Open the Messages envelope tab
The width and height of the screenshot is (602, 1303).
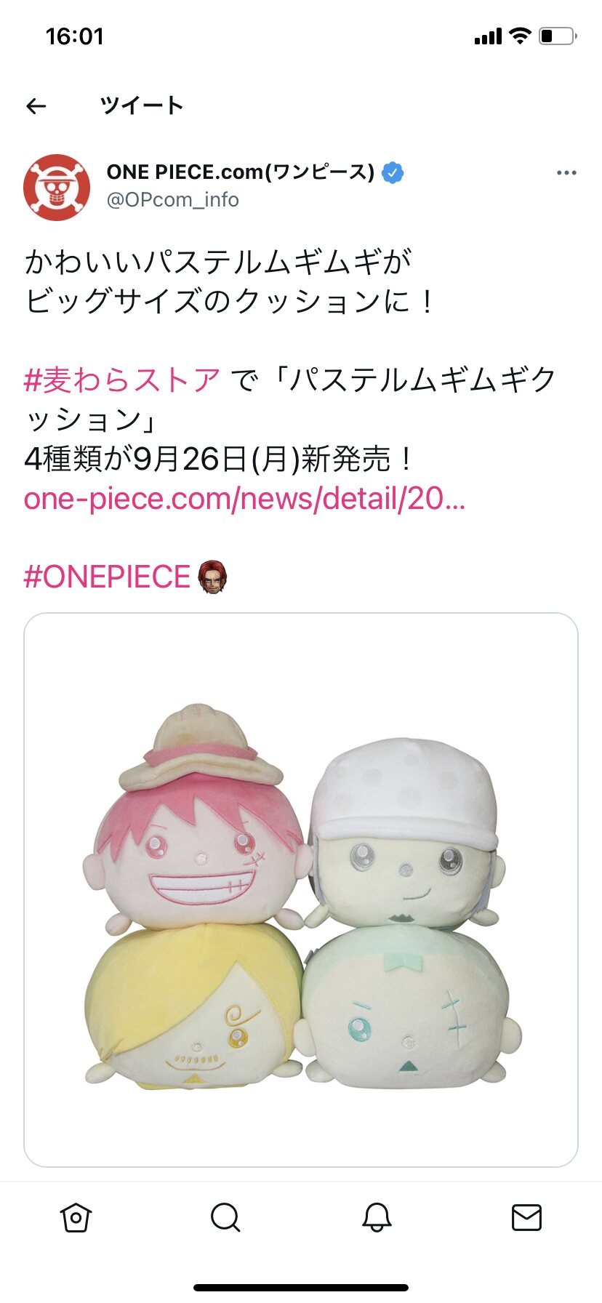tap(526, 1217)
